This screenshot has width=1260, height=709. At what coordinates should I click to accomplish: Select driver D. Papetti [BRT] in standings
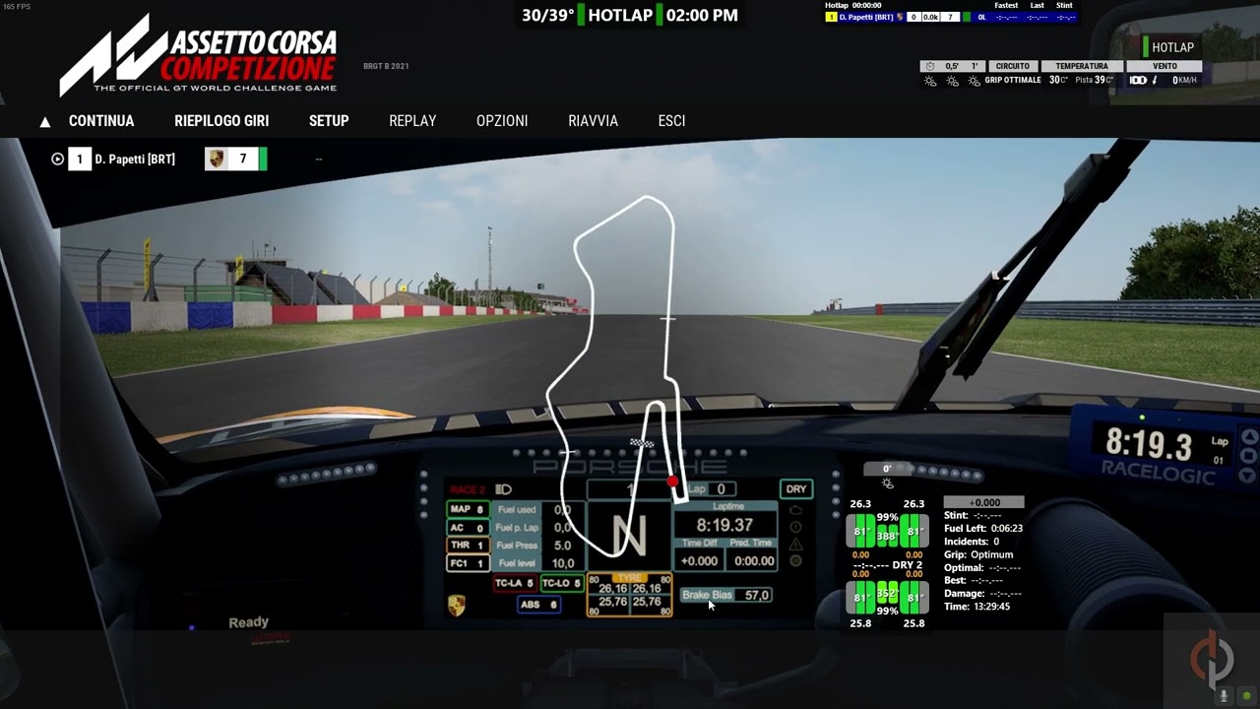135,160
